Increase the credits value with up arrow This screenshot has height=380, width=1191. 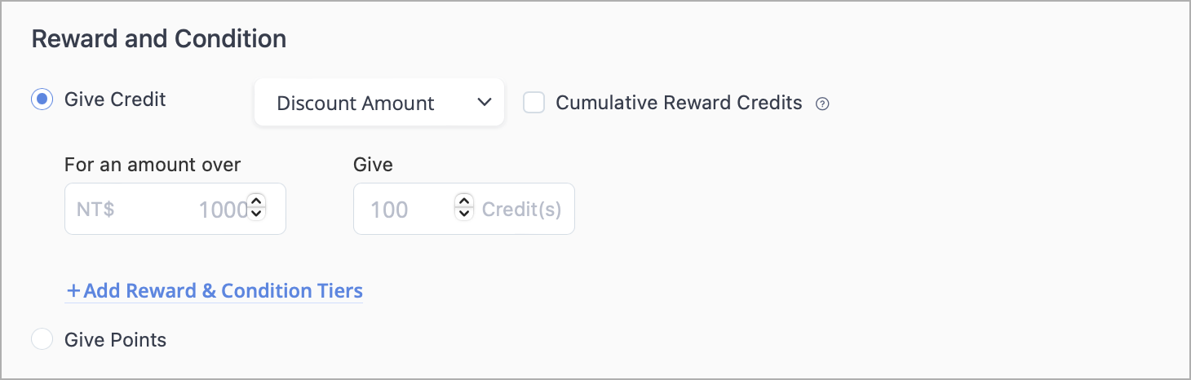pyautogui.click(x=464, y=201)
